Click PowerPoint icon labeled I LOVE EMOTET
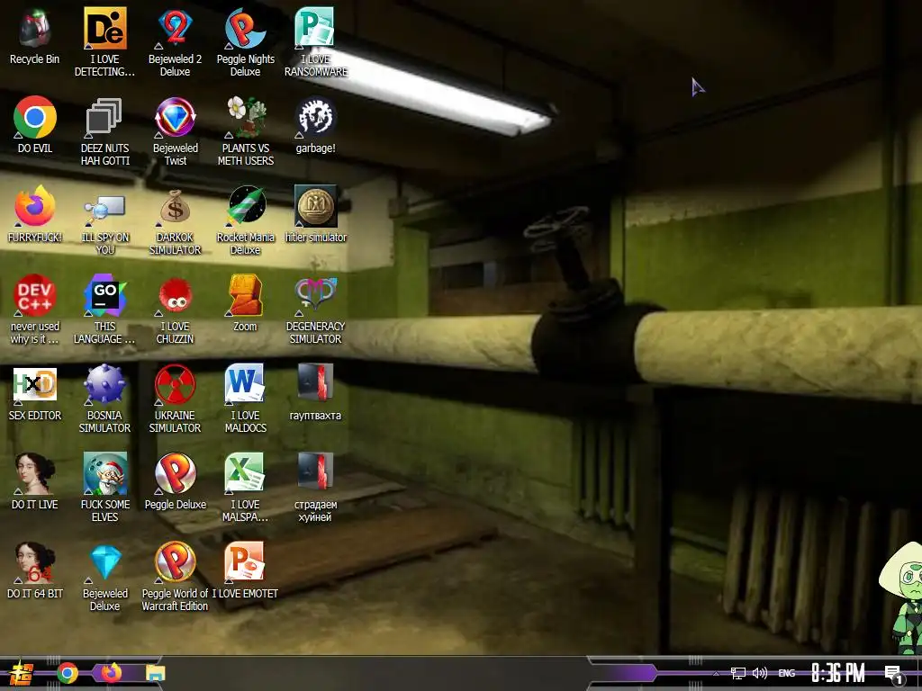Screen dimensions: 922x691 click(x=245, y=563)
